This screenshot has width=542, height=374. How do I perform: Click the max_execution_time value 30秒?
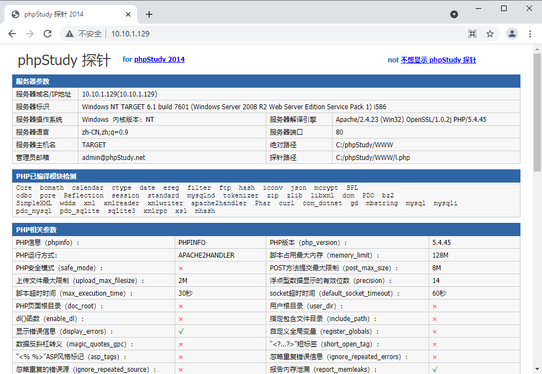click(x=185, y=293)
